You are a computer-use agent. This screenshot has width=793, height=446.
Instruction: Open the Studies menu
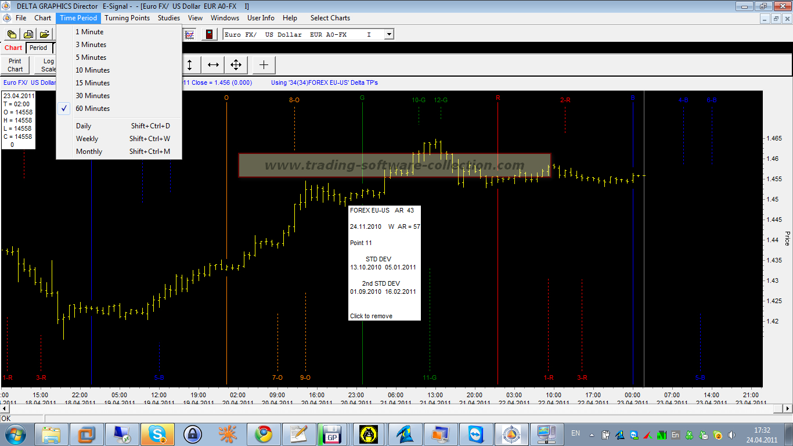click(169, 18)
